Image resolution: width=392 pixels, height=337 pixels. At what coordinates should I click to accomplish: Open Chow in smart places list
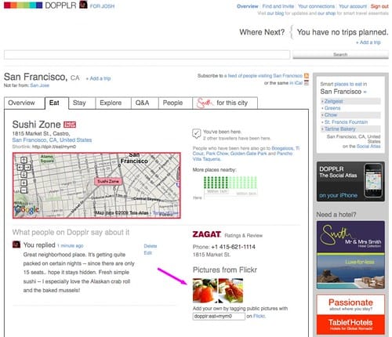click(x=330, y=115)
